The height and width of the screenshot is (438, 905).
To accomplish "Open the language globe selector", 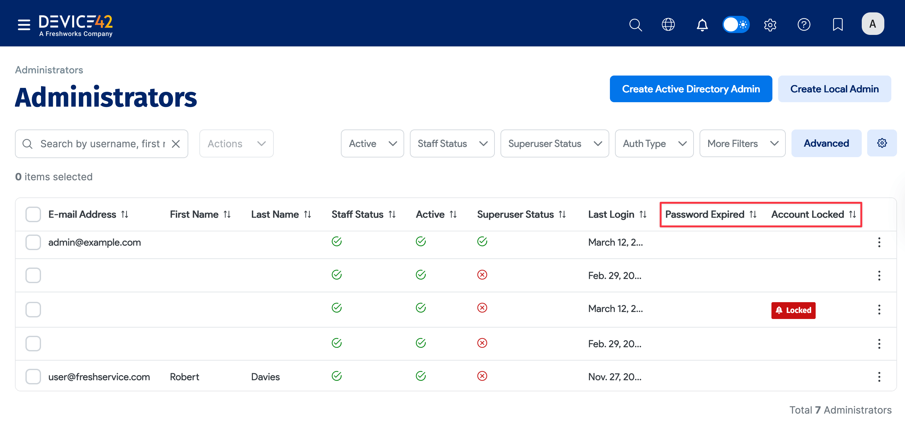I will (x=668, y=24).
